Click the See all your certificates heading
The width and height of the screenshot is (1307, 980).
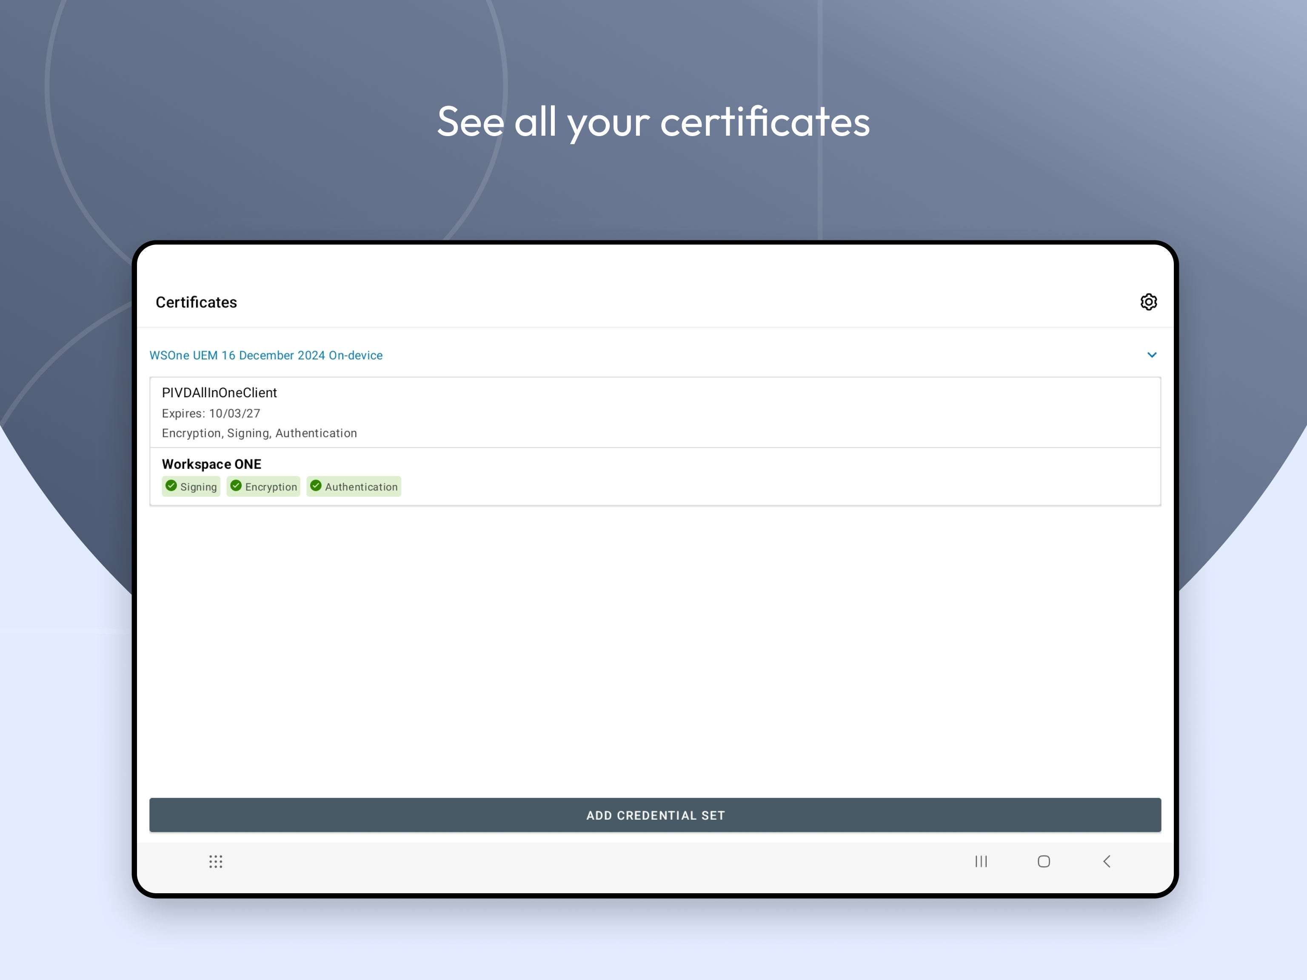(x=653, y=122)
